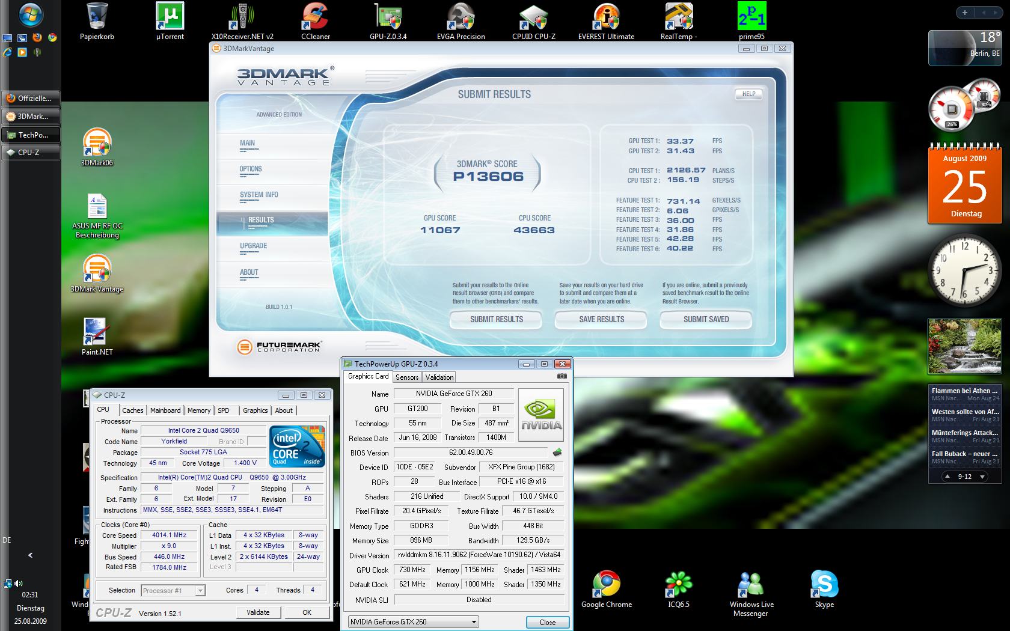The image size is (1010, 631).
Task: Click the save-BIOS icon beside BIOS Version
Action: tap(557, 453)
